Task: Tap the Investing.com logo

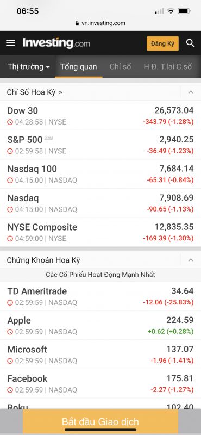Action: pos(56,43)
